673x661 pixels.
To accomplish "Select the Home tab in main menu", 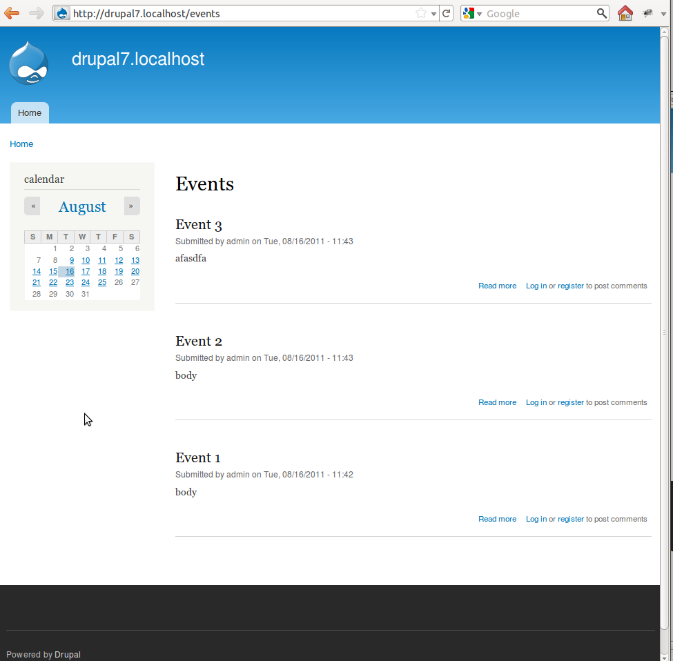I will [30, 113].
